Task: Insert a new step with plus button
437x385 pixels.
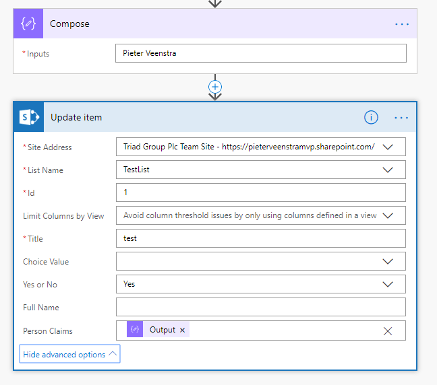Action: coord(215,87)
